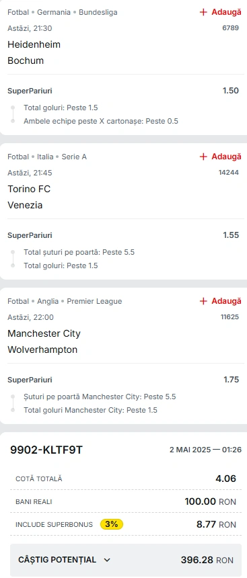Image resolution: width=247 pixels, height=578 pixels.
Task: Click the Fotbal Germania Bundesliga breadcrumb
Action: [63, 12]
